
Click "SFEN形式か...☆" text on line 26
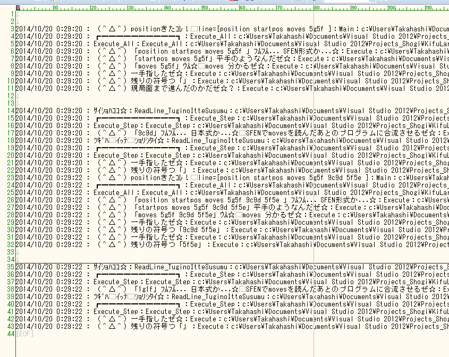(348, 200)
